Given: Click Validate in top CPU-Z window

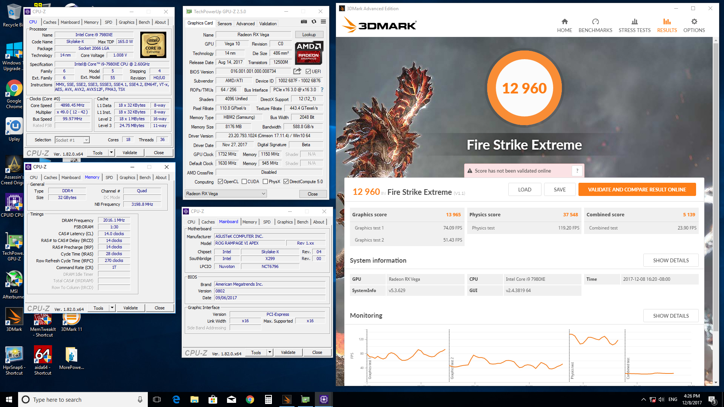Looking at the screenshot, I should coord(130,153).
